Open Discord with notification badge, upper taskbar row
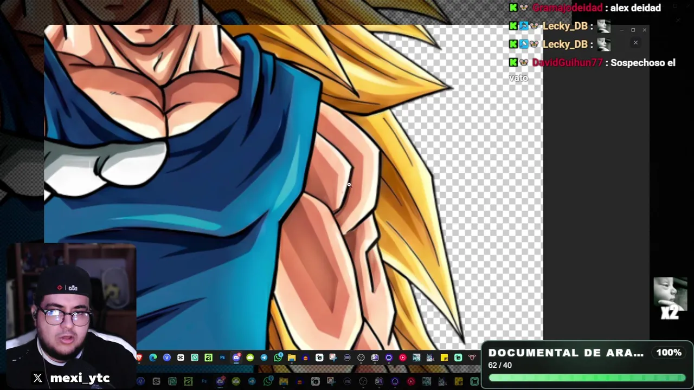The image size is (694, 390). [x=236, y=357]
